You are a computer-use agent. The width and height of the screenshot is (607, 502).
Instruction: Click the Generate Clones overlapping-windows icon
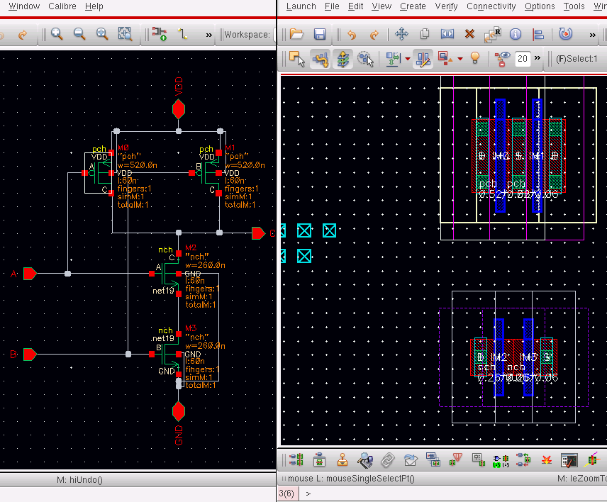pyautogui.click(x=433, y=459)
